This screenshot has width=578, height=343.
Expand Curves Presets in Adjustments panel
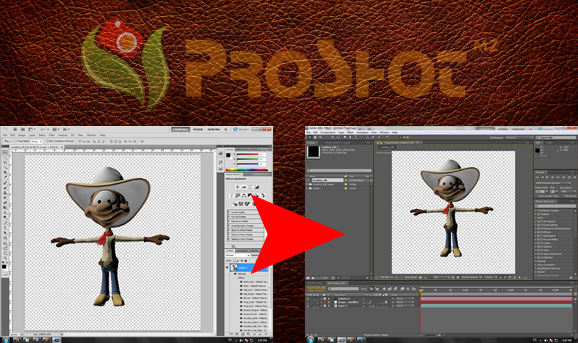click(x=229, y=217)
